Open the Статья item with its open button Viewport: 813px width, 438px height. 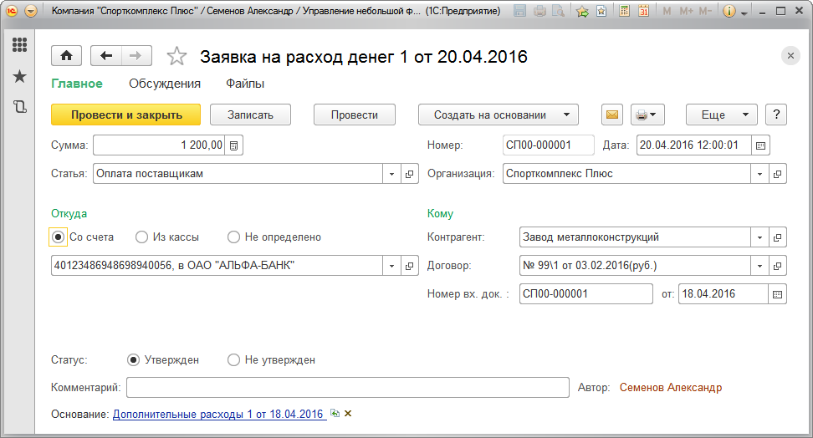pos(410,174)
